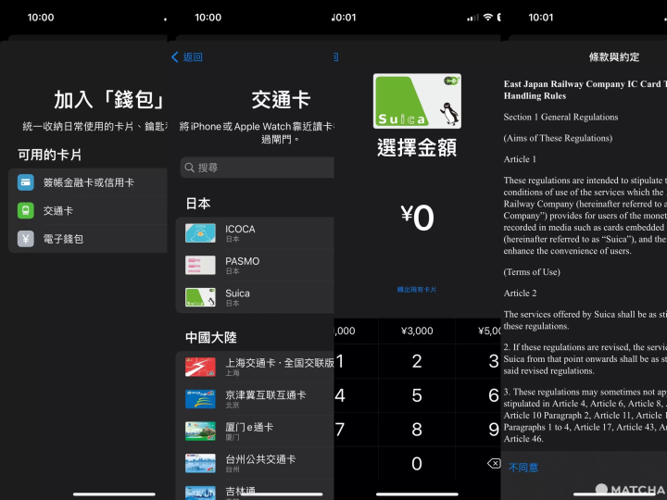Image resolution: width=667 pixels, height=500 pixels.
Task: Tap the ¥0 amount display
Action: click(417, 218)
